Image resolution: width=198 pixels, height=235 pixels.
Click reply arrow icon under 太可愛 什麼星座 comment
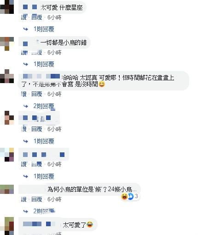26,29
